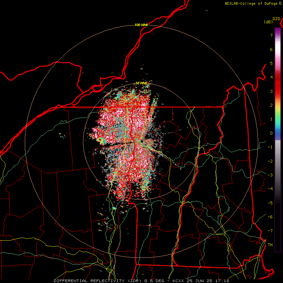Viewport: 283px width, 283px height.
Task: Click the 0 value on the color scale
Action: click(x=271, y=133)
